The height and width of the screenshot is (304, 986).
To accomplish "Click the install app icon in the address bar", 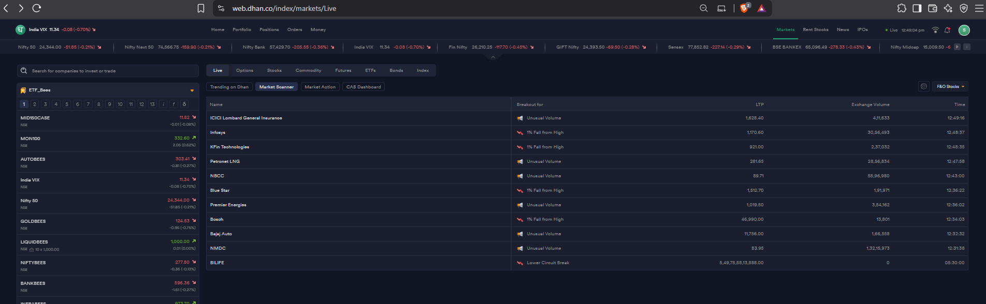I will coord(721,8).
